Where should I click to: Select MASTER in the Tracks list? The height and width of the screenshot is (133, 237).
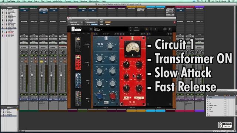pyautogui.click(x=10, y=33)
